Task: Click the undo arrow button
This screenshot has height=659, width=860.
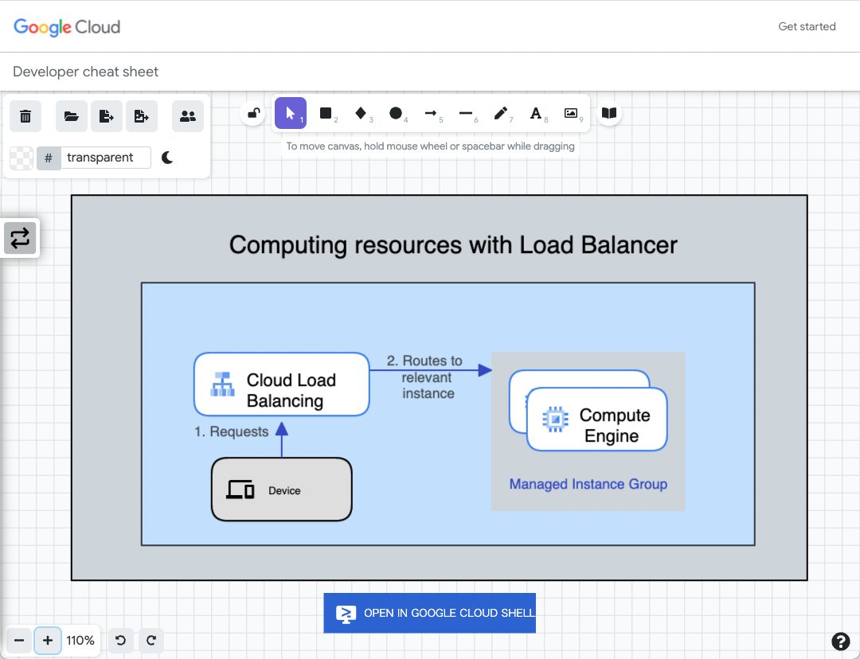Action: 121,641
